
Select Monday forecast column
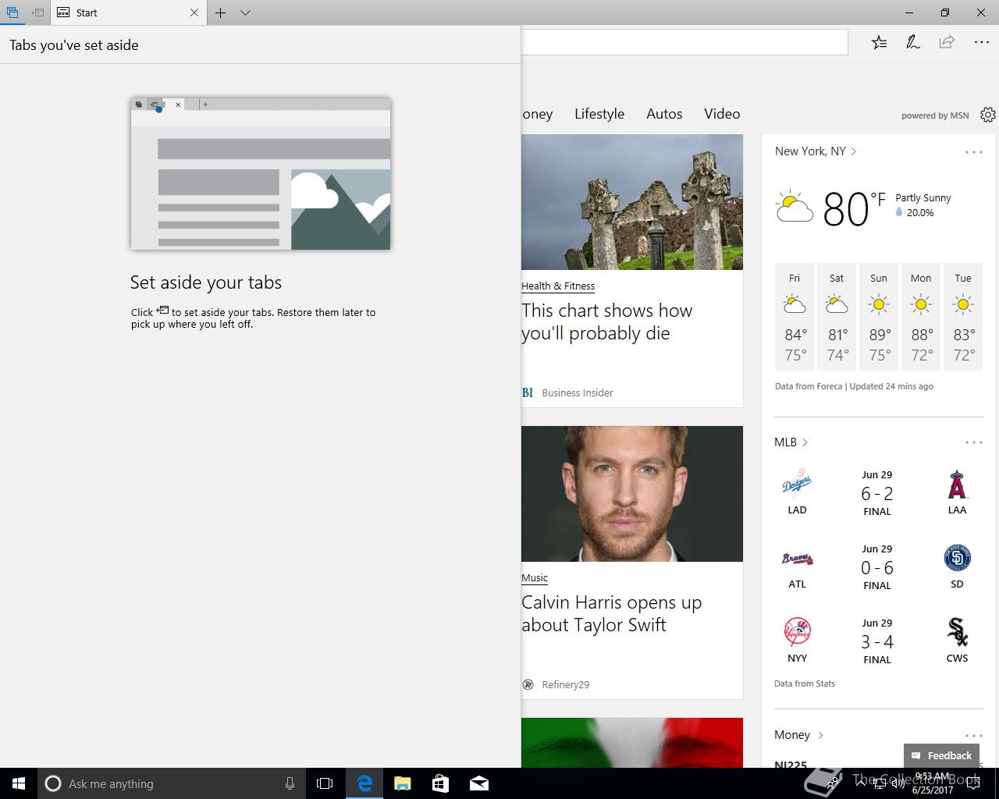point(921,317)
